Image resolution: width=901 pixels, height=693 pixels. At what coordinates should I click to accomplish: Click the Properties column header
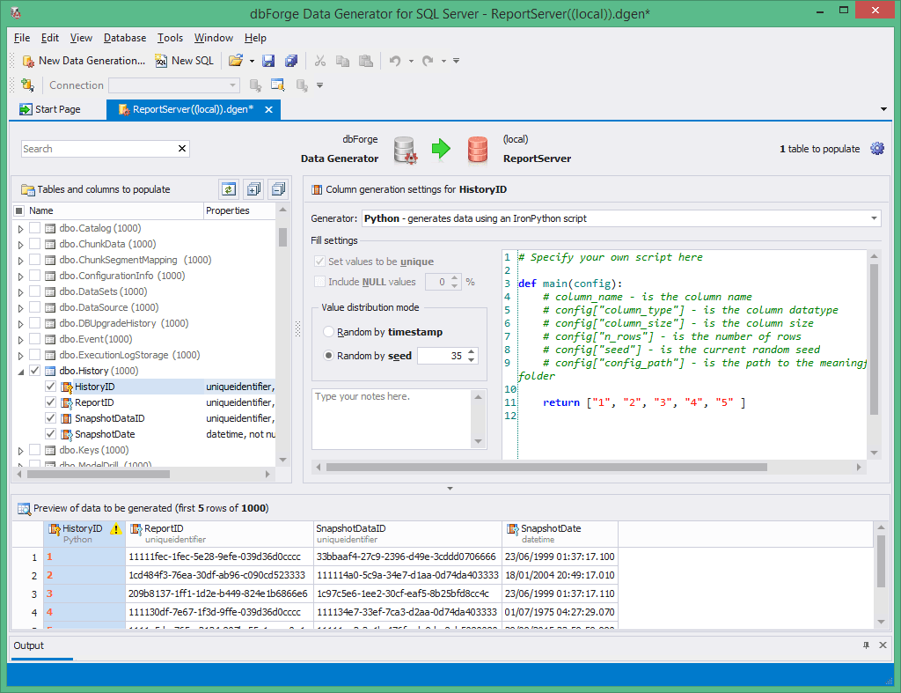[x=239, y=210]
